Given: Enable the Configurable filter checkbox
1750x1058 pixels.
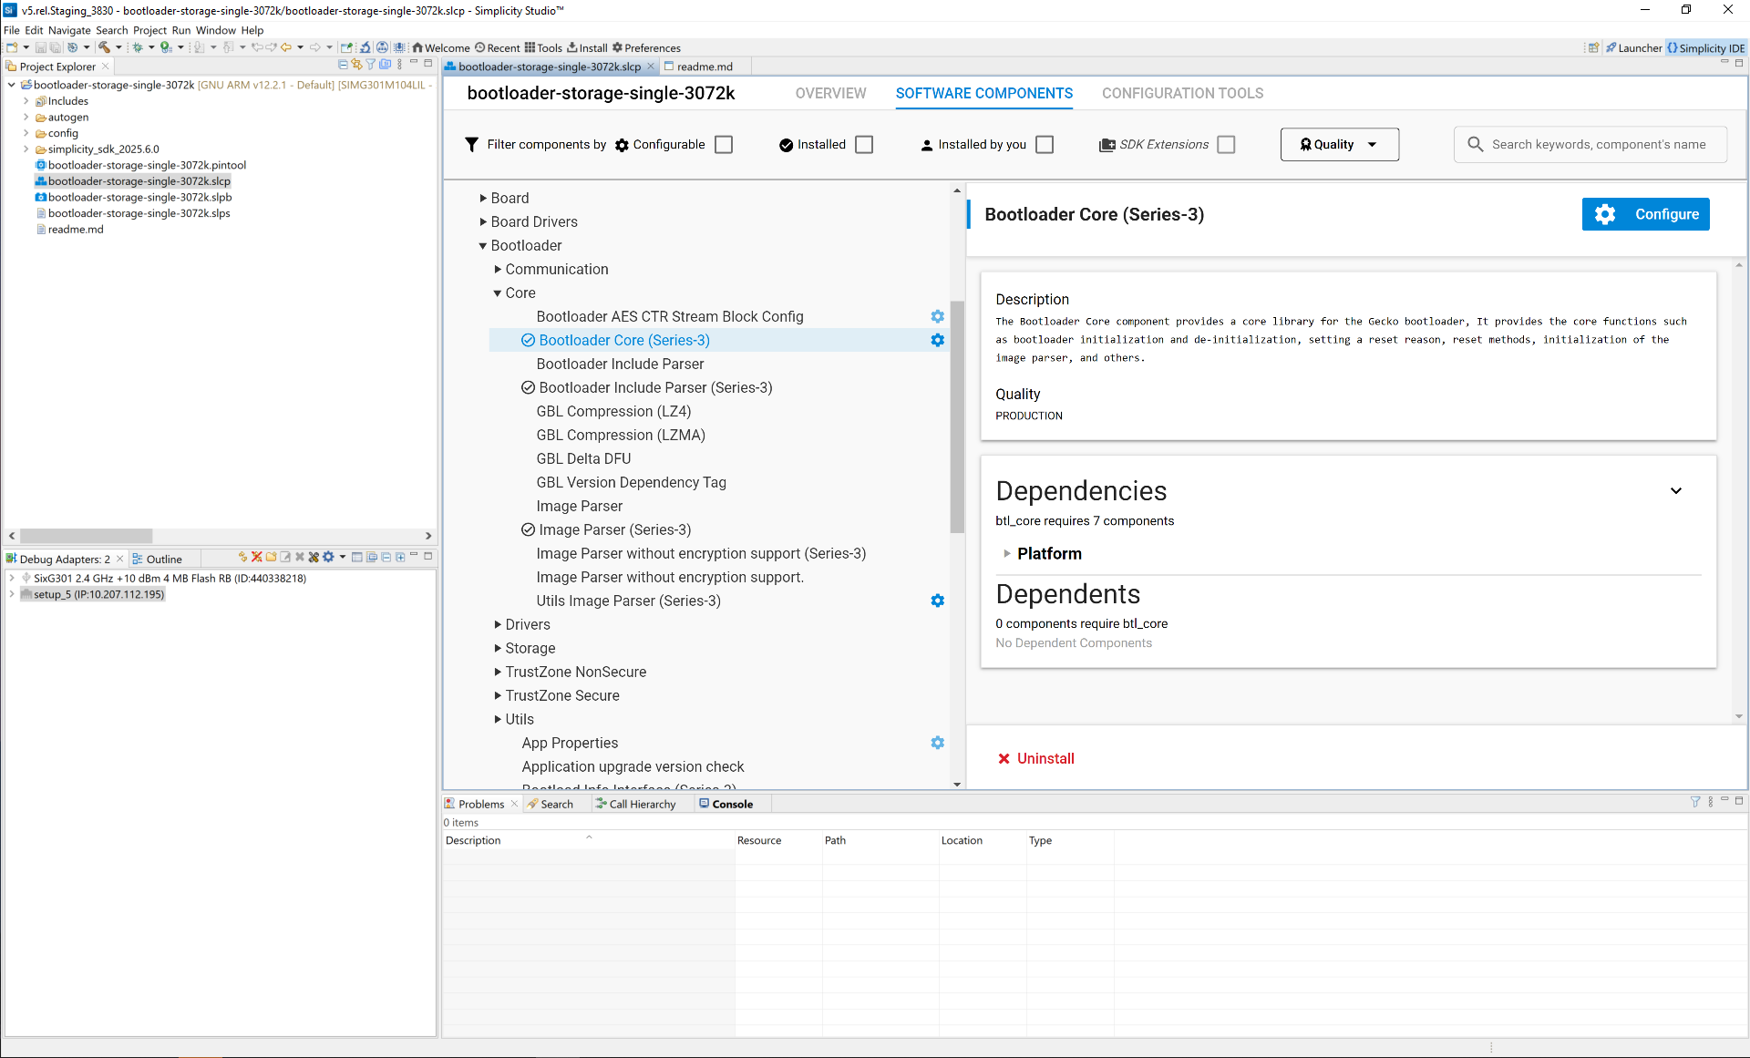Looking at the screenshot, I should pyautogui.click(x=724, y=145).
